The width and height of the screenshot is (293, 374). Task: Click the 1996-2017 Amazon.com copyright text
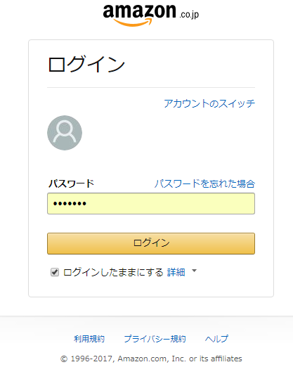click(151, 359)
